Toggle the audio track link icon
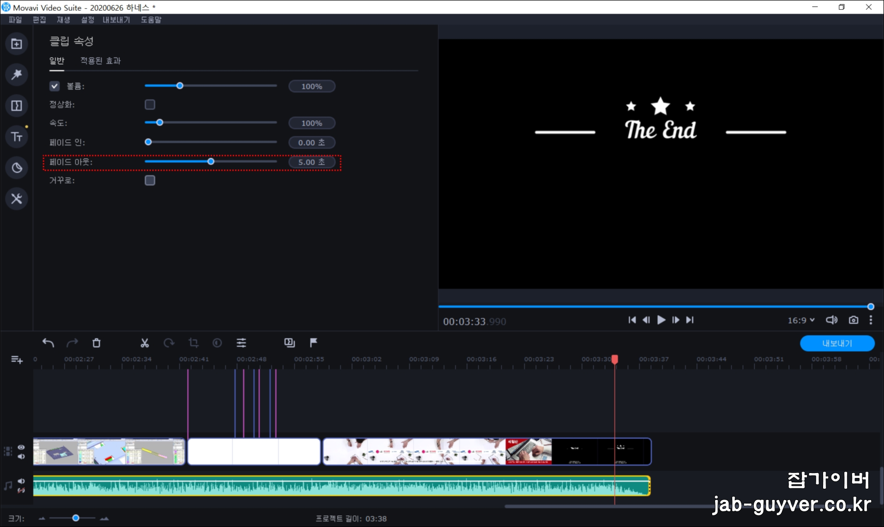This screenshot has height=527, width=884. pyautogui.click(x=21, y=490)
